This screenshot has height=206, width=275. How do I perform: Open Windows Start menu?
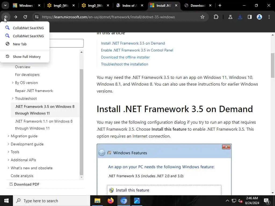pyautogui.click(x=6, y=201)
